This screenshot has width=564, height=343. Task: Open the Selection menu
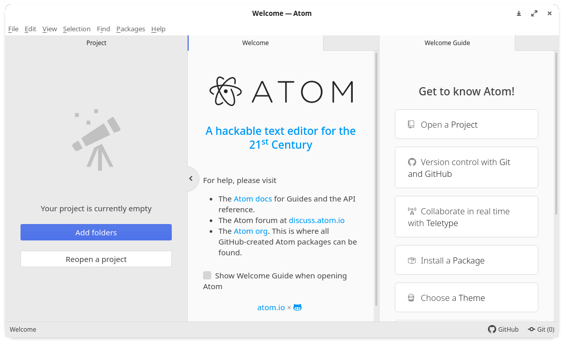[76, 29]
